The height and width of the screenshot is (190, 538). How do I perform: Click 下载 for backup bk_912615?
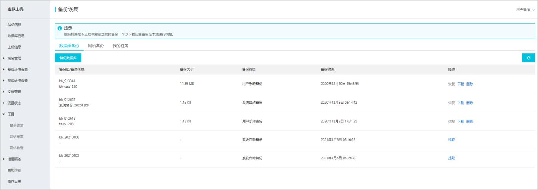(461, 122)
